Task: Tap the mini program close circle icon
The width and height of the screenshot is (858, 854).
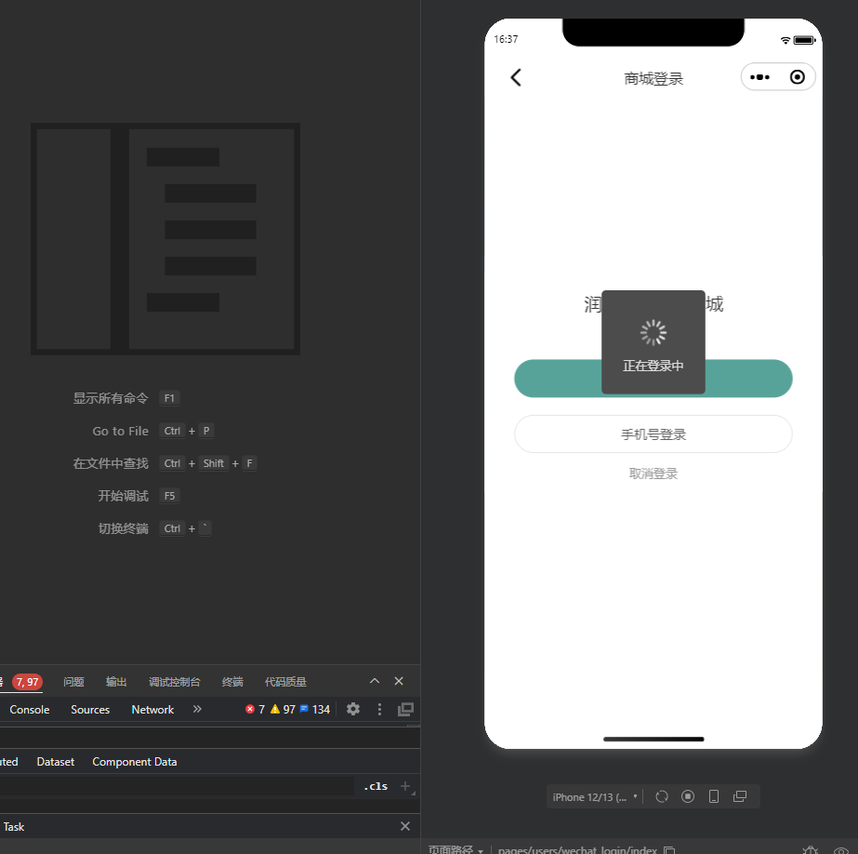Action: point(798,77)
